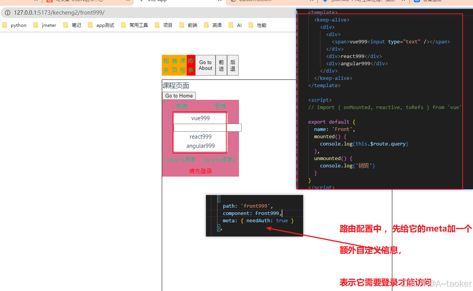Image resolution: width=473 pixels, height=291 pixels.
Task: Click the "name: 'Front'," code line
Action: click(335, 129)
